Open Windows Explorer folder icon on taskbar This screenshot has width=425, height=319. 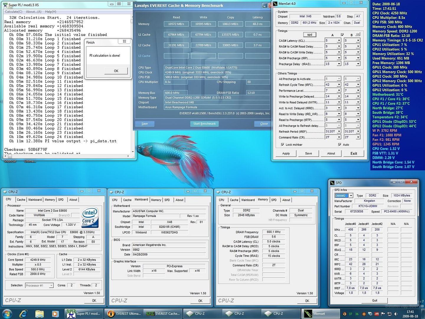click(39, 313)
